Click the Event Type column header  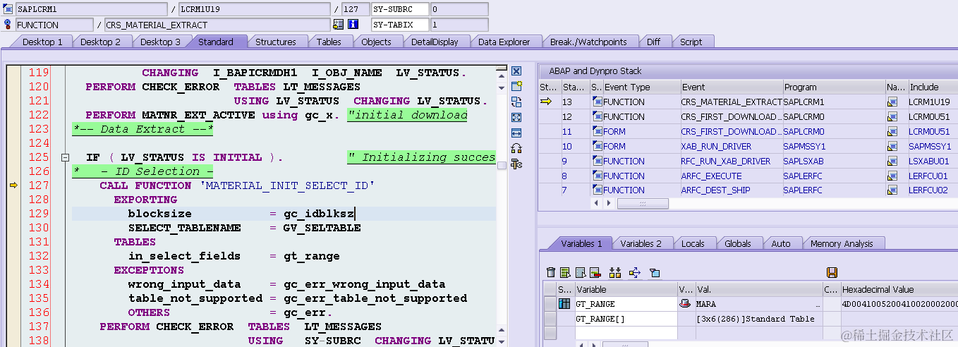(x=641, y=87)
